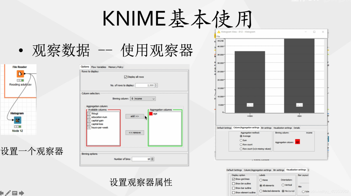Click the integer type icon beside hours-per-week
Viewport: 351px width, 196px height.
(x=89, y=128)
